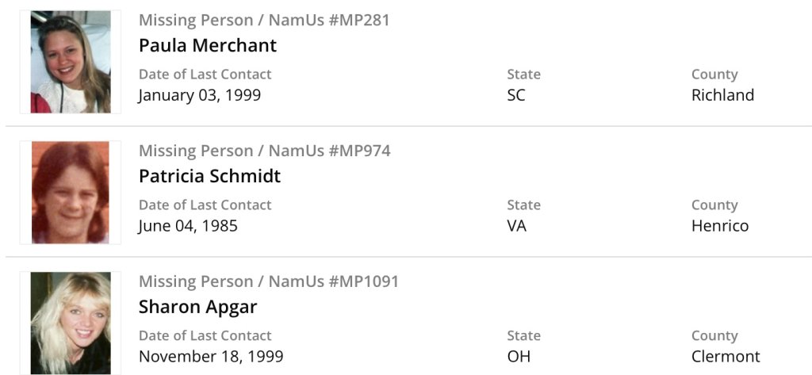View Sharon Apgar's photo thumbnail
The image size is (812, 375).
(71, 323)
